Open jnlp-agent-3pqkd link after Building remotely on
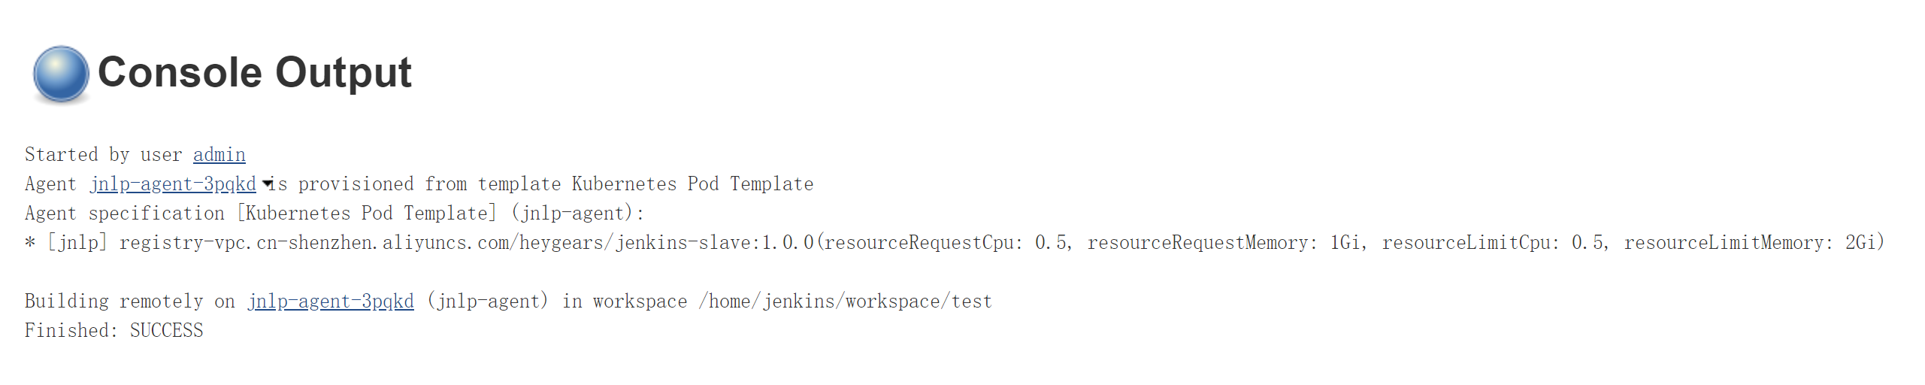The width and height of the screenshot is (1925, 385). point(331,302)
